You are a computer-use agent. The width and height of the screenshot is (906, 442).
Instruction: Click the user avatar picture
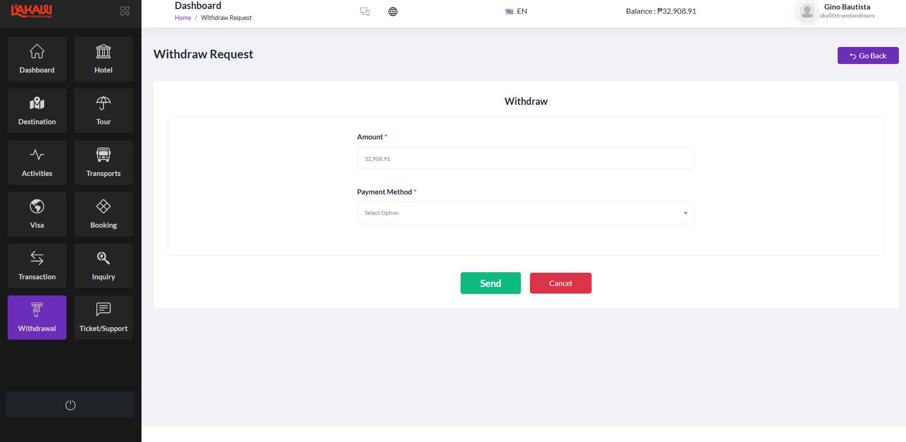[807, 11]
